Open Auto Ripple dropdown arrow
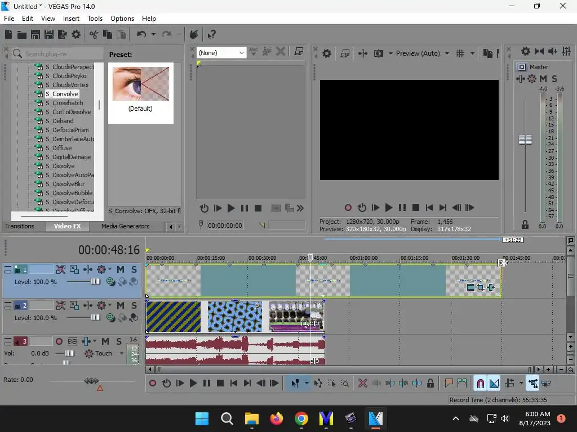This screenshot has height=432, width=577. tap(521, 384)
